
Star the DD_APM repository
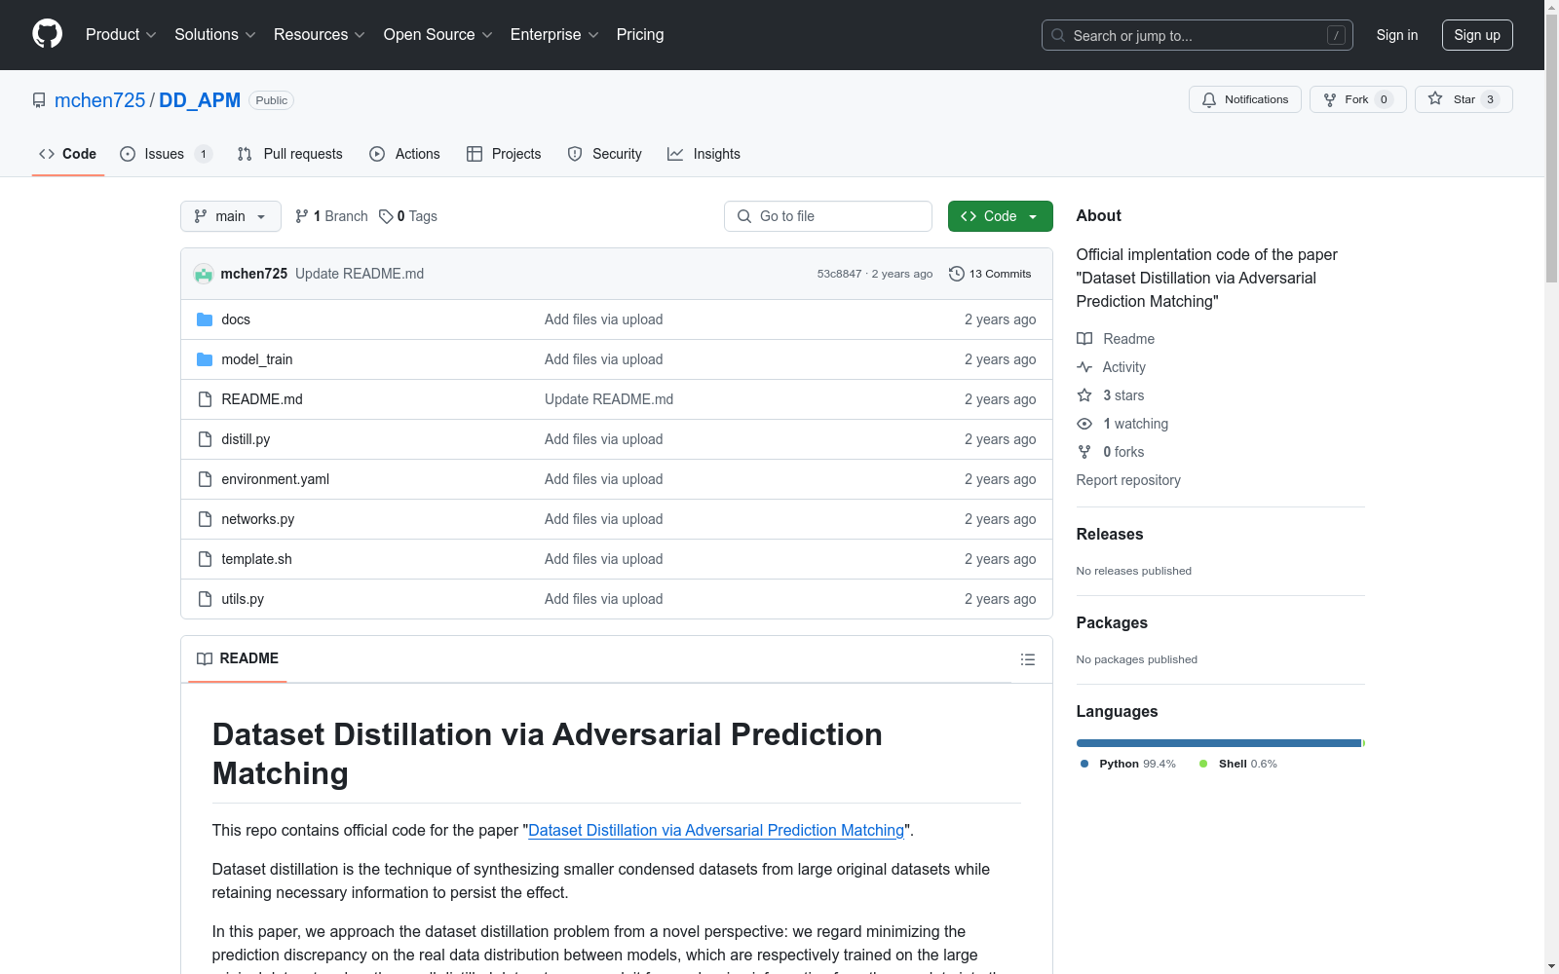pos(1464,99)
